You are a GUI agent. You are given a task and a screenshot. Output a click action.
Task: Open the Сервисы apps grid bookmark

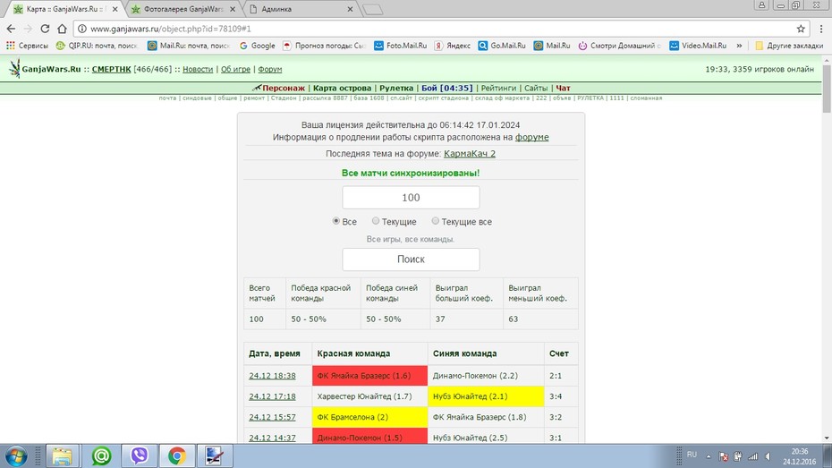pos(27,46)
